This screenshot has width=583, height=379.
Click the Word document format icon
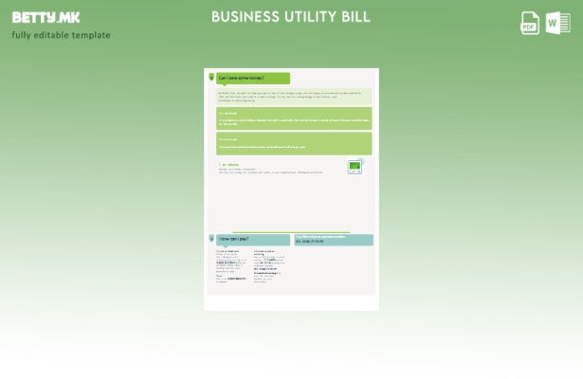[558, 24]
